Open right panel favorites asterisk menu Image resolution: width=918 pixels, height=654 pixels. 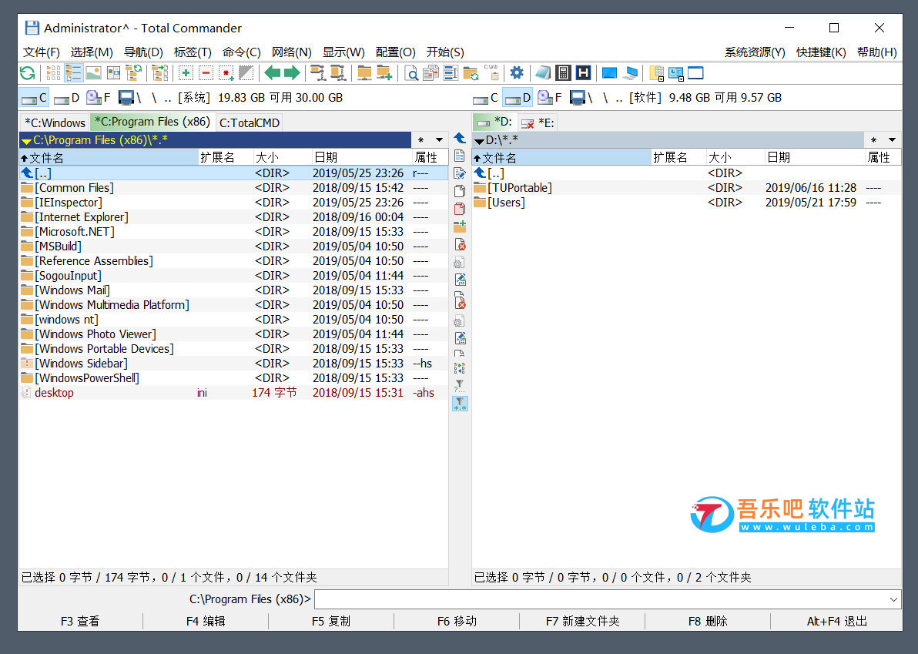(x=873, y=140)
